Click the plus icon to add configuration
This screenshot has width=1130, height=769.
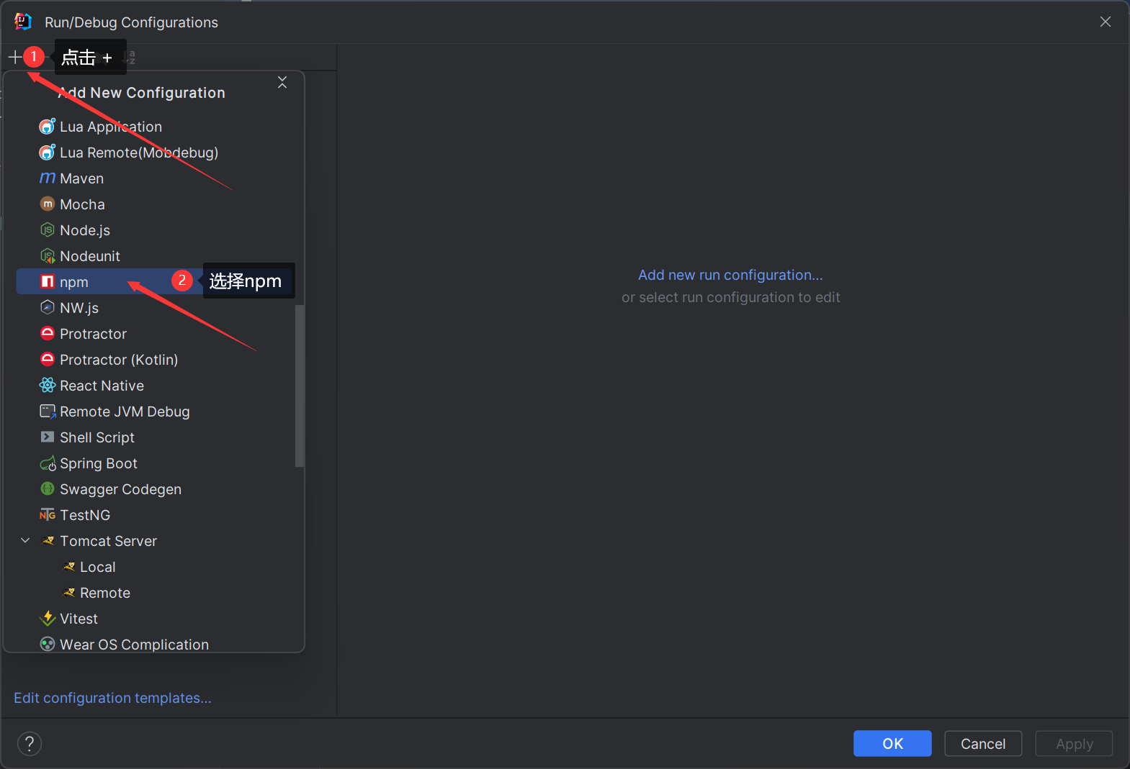15,57
